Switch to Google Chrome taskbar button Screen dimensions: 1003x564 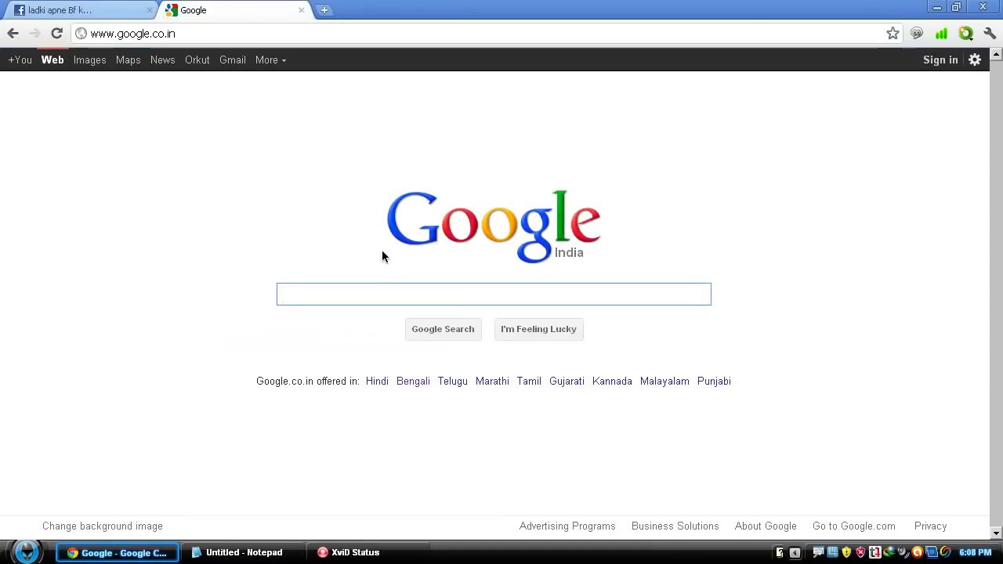point(118,552)
